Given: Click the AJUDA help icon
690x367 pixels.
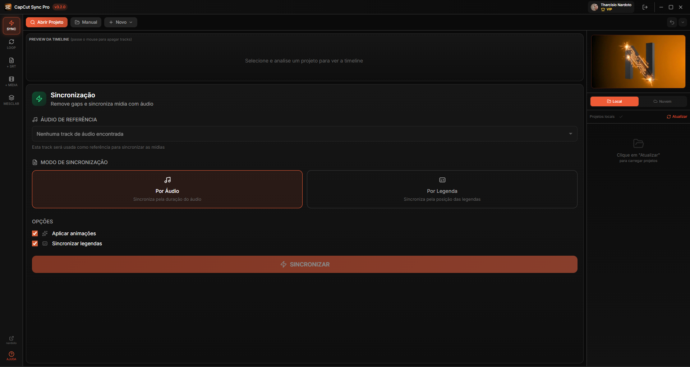Looking at the screenshot, I should pyautogui.click(x=11, y=356).
